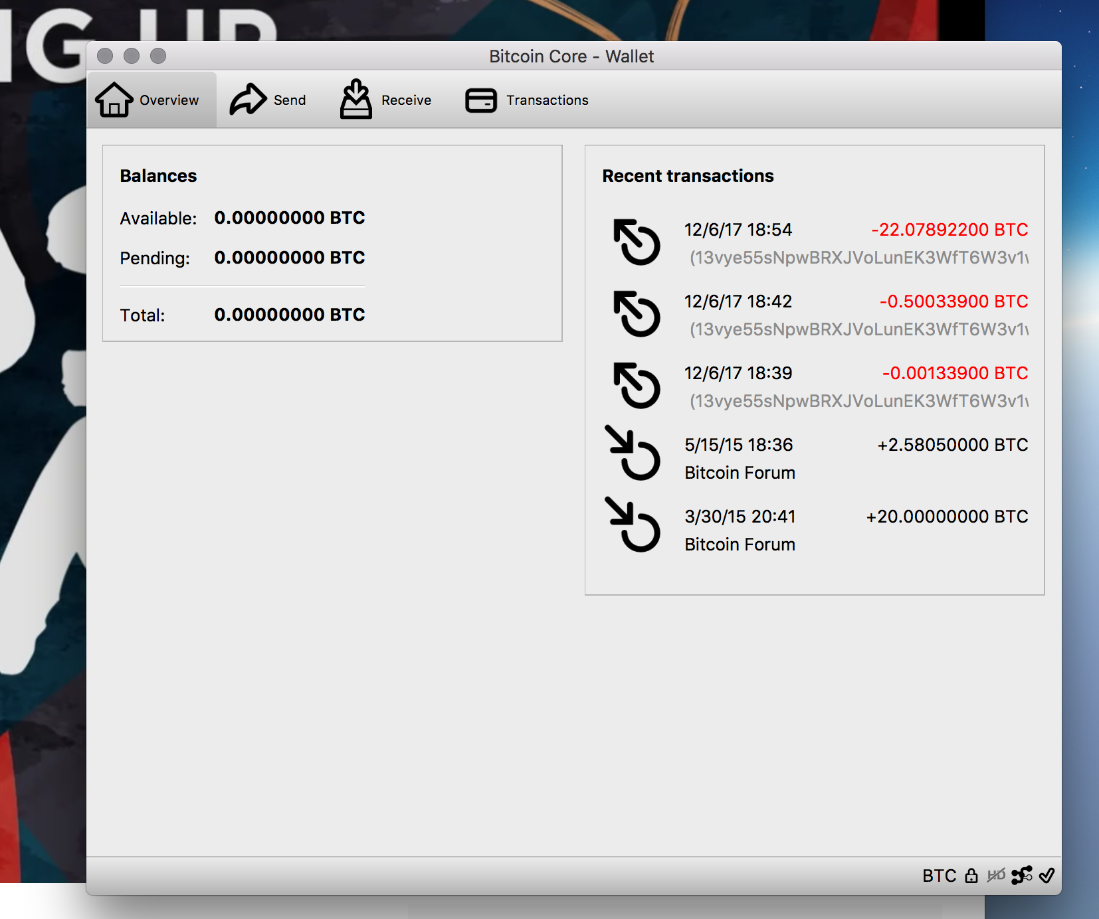Open the Overview tab label
This screenshot has height=919, width=1099.
click(x=169, y=100)
